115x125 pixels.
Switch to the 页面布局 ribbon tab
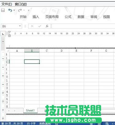click(52, 17)
